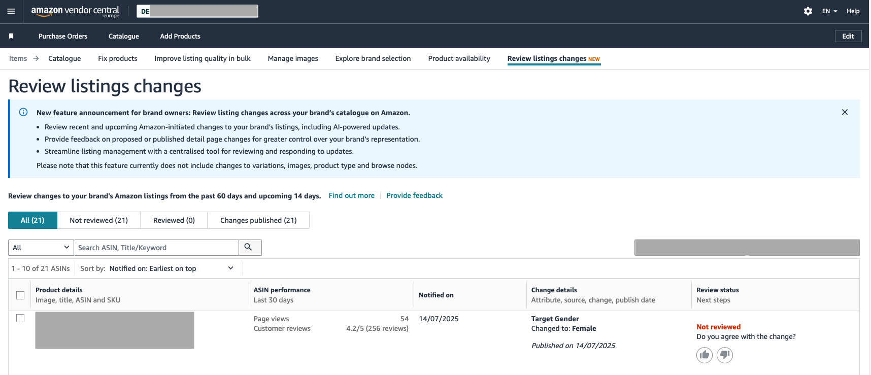The image size is (871, 375).
Task: Reject the change with thumbs down
Action: click(725, 355)
